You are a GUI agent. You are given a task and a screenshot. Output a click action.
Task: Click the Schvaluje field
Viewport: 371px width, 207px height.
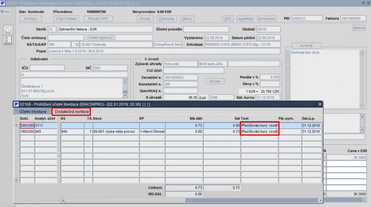click(242, 44)
